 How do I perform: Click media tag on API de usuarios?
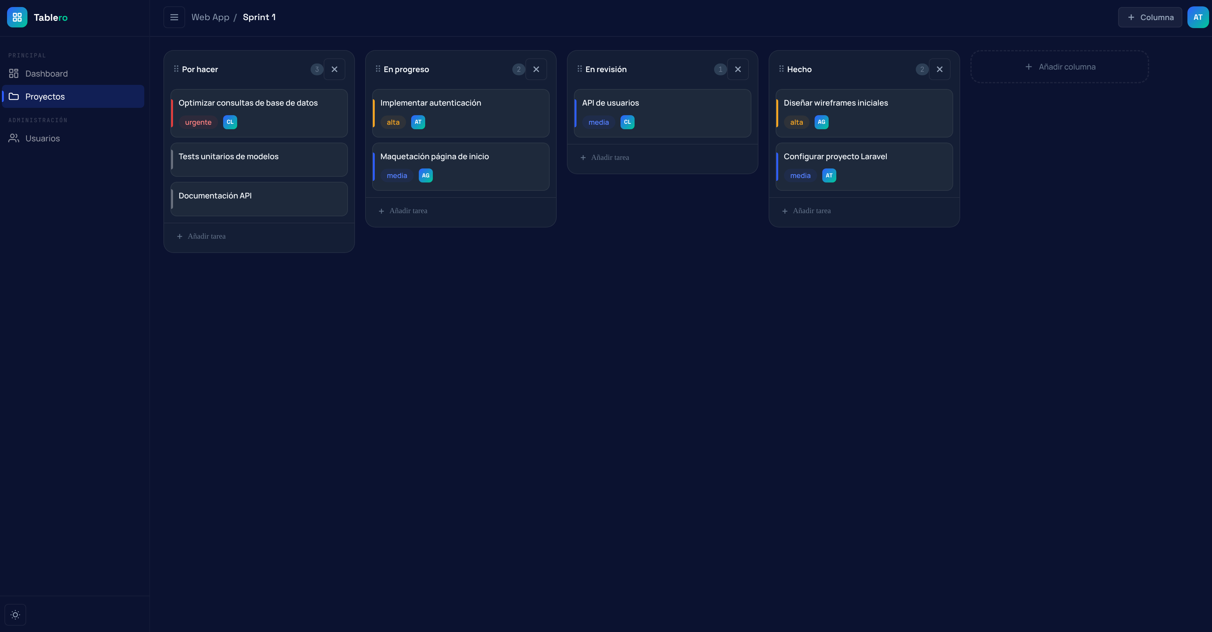pyautogui.click(x=598, y=122)
